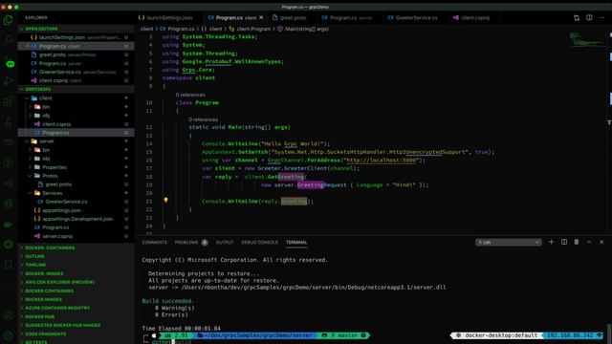Open the Bookmarks view in activity bar
This screenshot has width=612, height=344.
(9, 265)
